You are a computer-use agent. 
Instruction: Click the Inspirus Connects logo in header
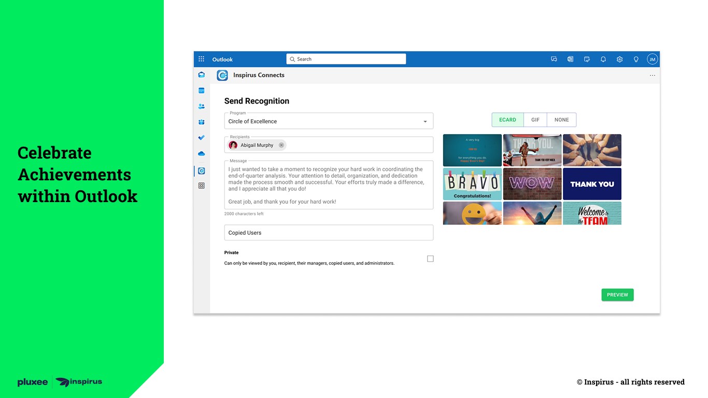pos(222,75)
